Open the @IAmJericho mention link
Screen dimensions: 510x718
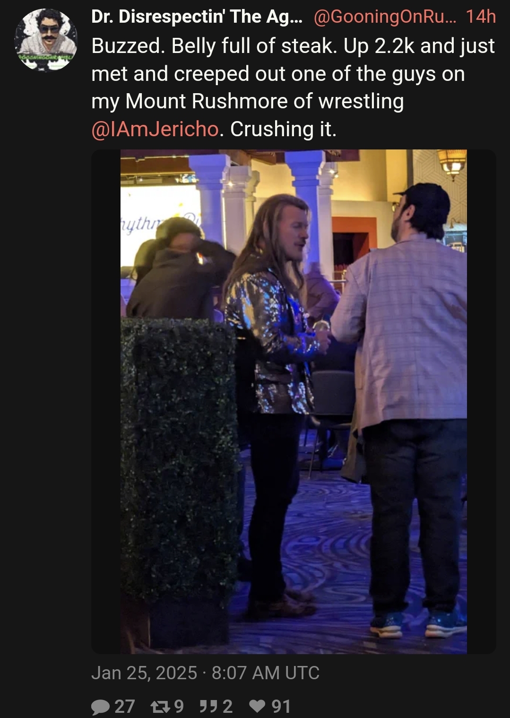(155, 129)
